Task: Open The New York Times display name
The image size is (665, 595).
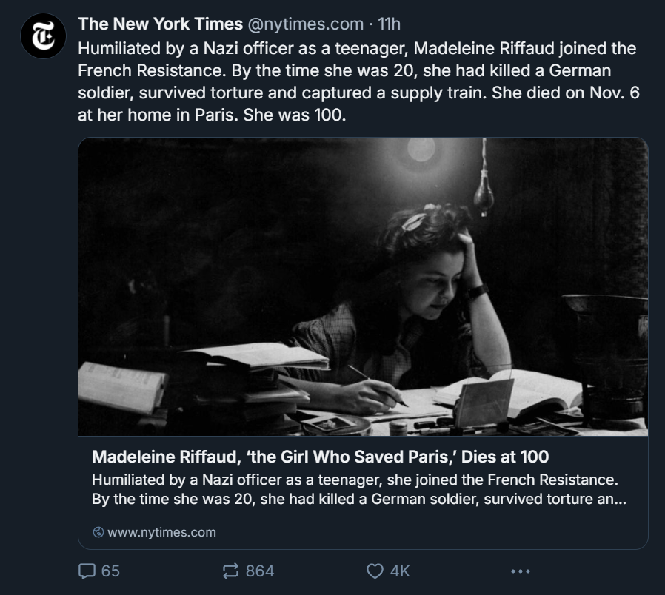Action: (160, 24)
